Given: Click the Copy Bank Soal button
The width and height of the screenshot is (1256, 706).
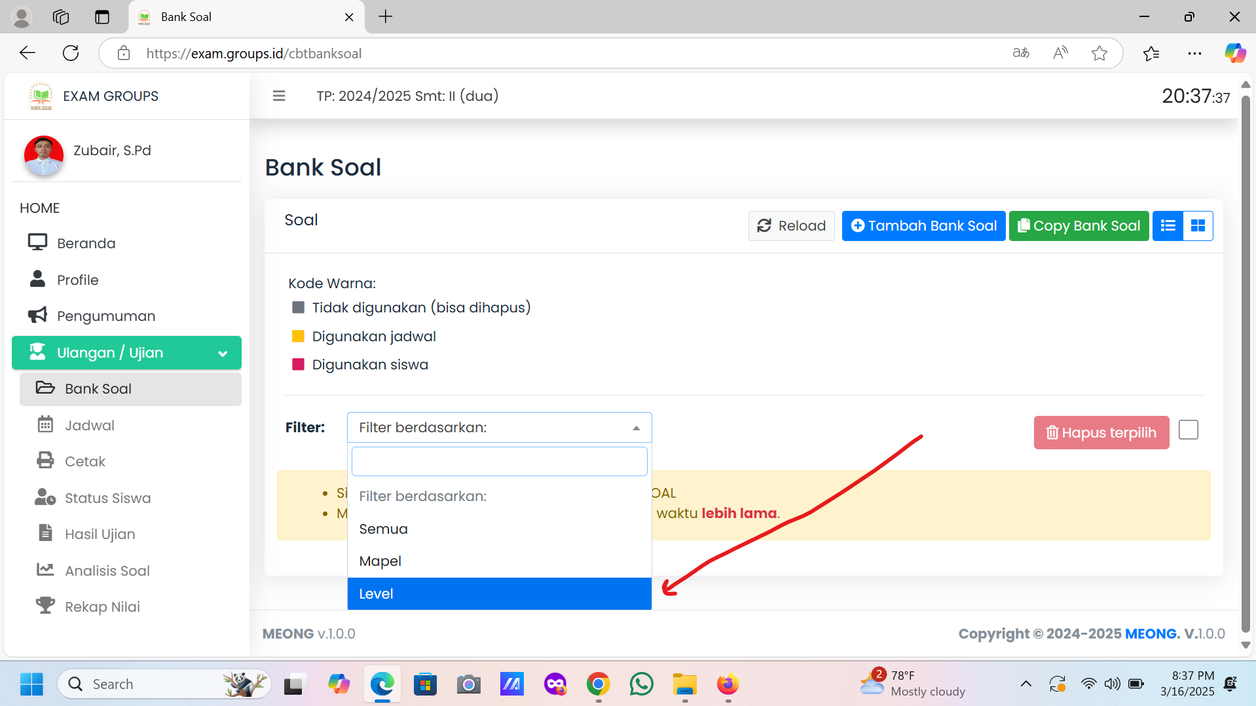Looking at the screenshot, I should tap(1079, 226).
